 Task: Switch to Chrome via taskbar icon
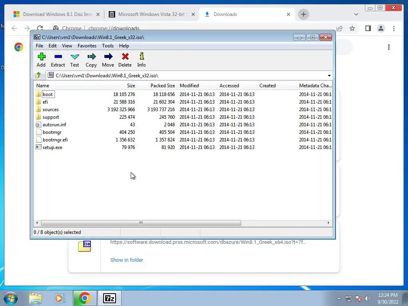pyautogui.click(x=84, y=298)
